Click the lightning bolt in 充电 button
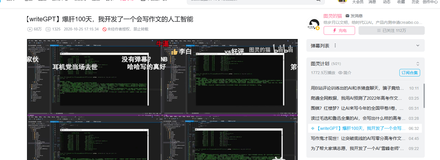The width and height of the screenshot is (440, 160). click(x=335, y=30)
